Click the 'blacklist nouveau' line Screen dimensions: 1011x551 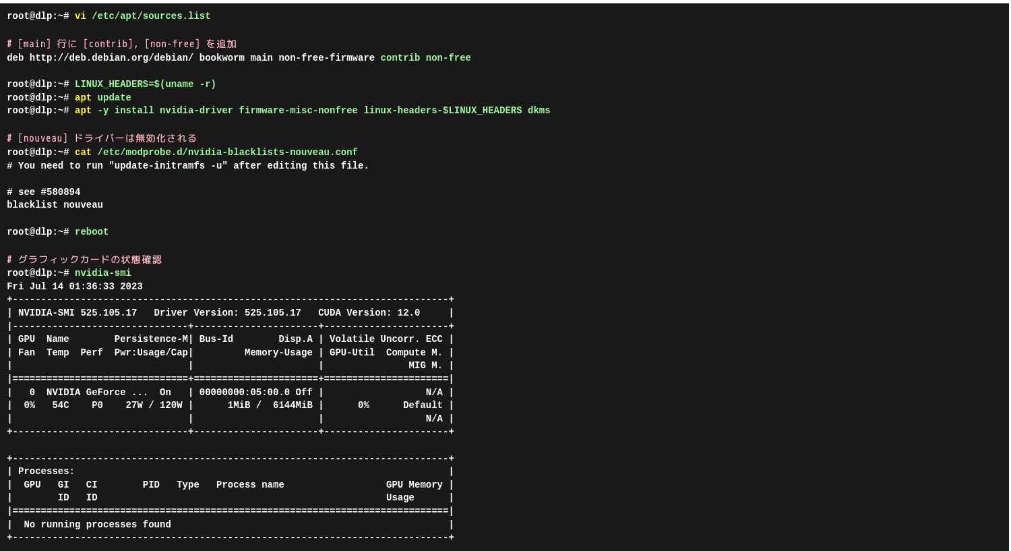55,205
